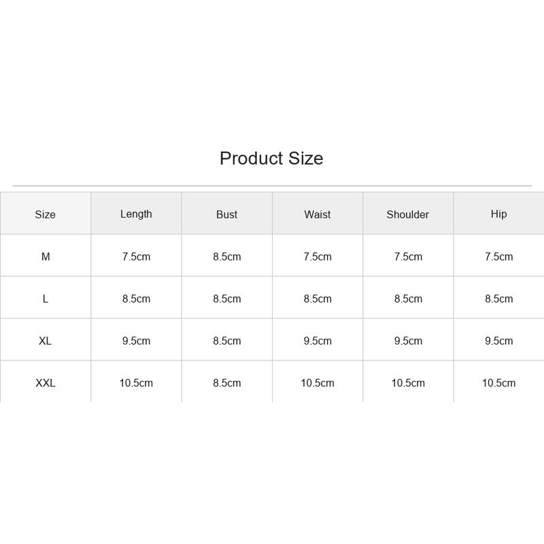Select the Hip column header
The image size is (544, 544).
point(498,214)
